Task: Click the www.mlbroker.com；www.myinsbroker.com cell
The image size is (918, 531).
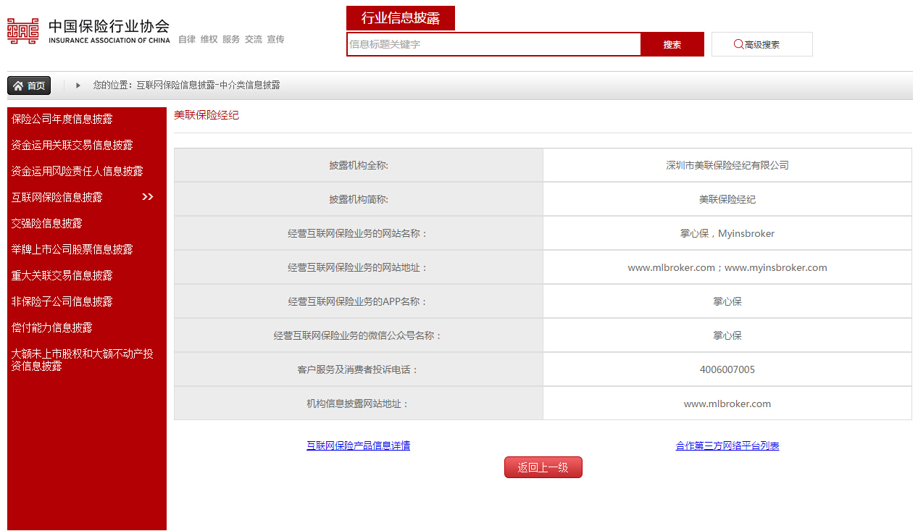Action: click(727, 267)
